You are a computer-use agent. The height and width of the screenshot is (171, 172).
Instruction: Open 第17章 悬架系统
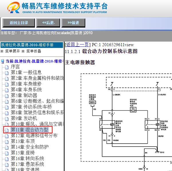click(x=27, y=164)
